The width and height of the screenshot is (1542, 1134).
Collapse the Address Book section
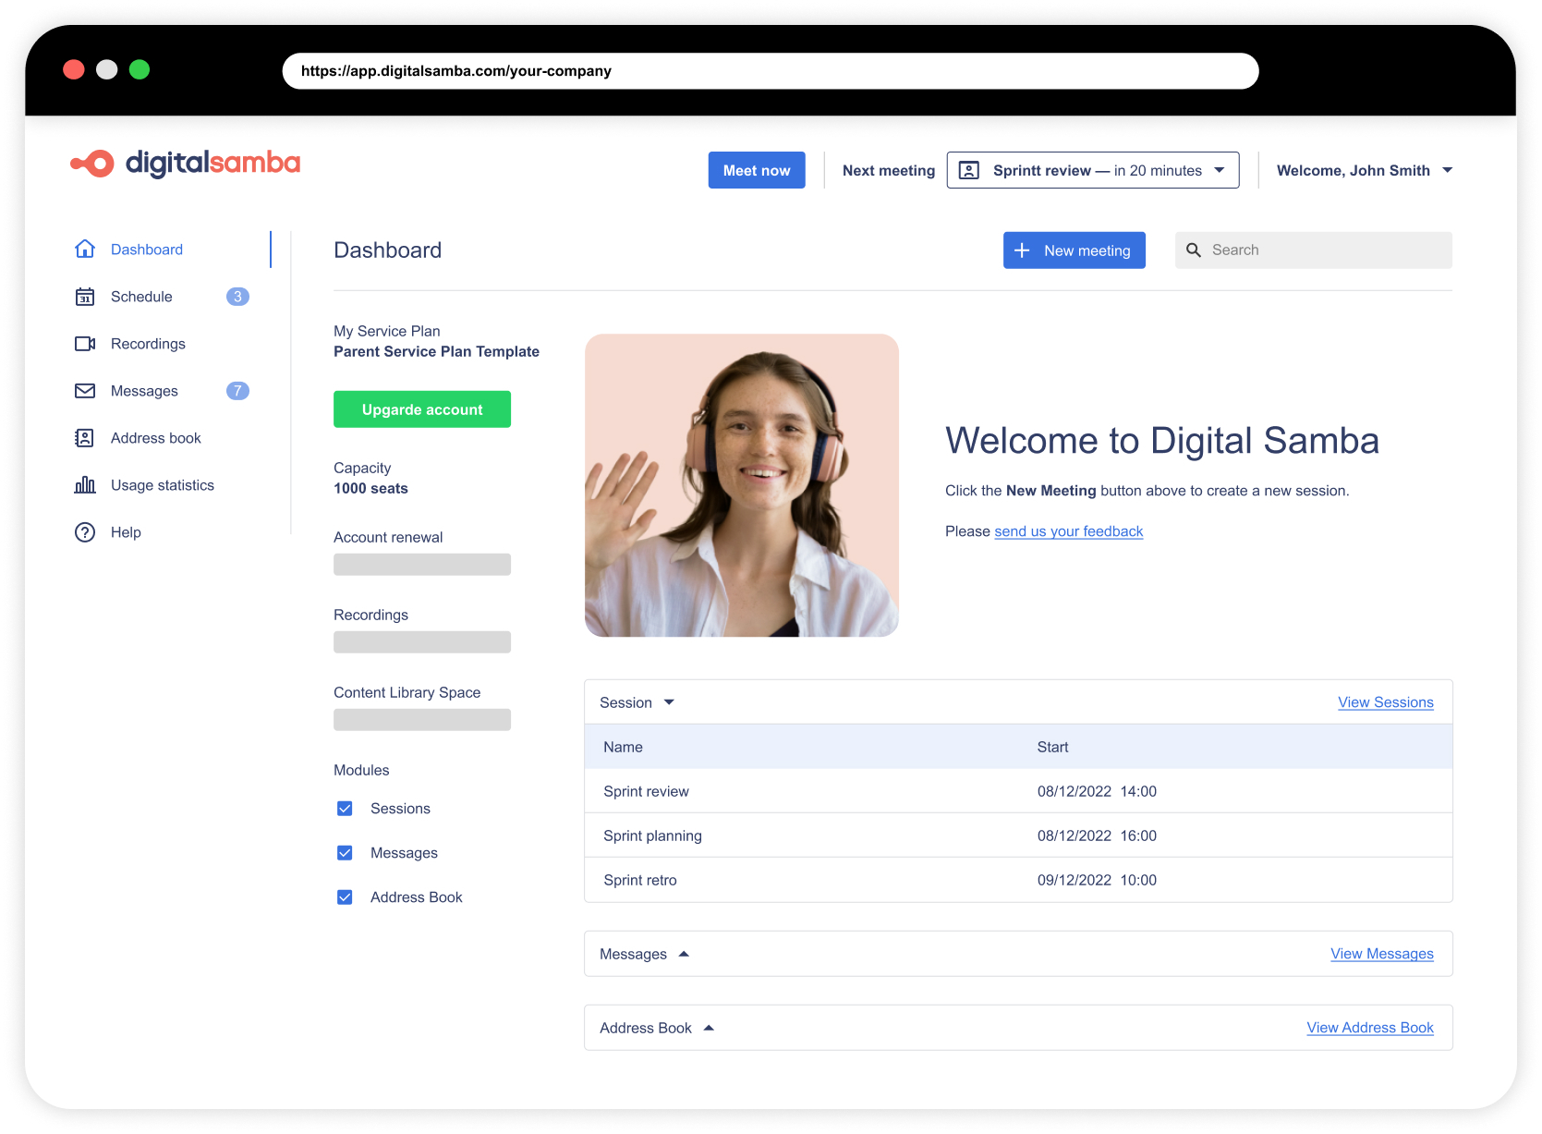[x=709, y=1027]
